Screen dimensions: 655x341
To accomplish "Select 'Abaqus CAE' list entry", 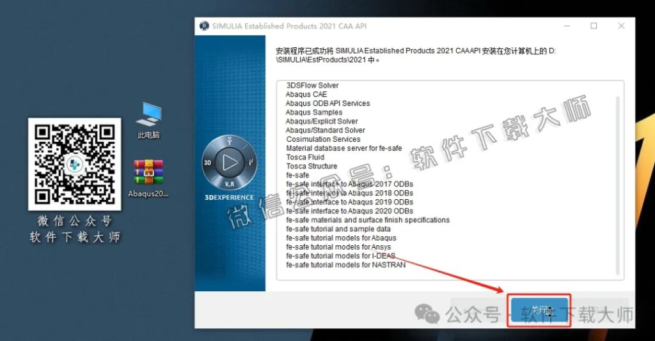I will coord(306,95).
